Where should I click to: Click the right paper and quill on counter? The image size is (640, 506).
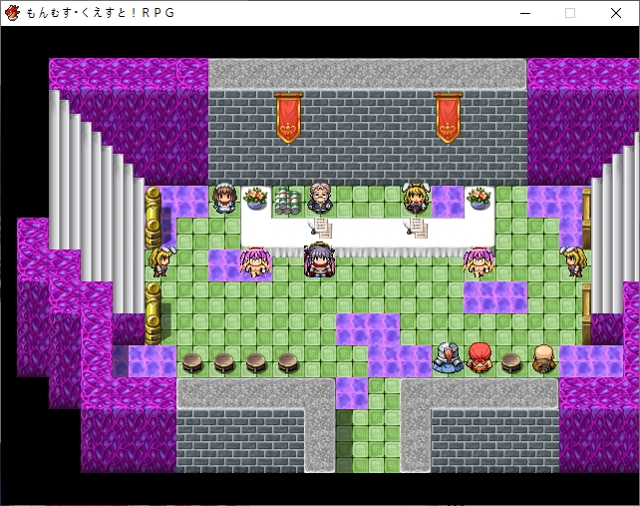[x=417, y=228]
